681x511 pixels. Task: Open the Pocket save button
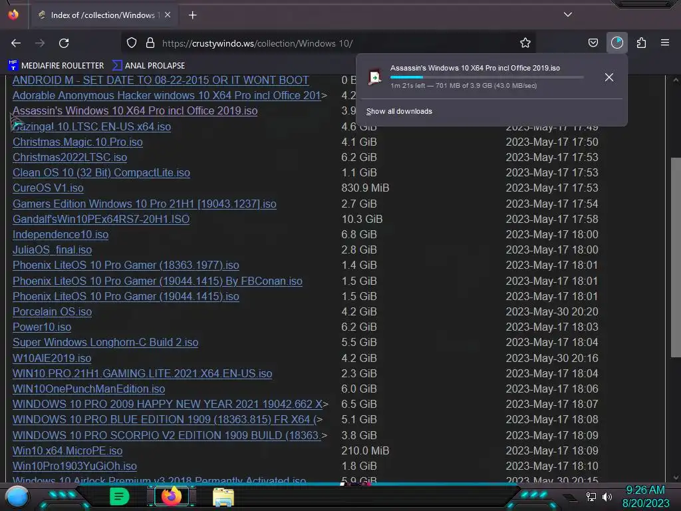click(x=593, y=43)
